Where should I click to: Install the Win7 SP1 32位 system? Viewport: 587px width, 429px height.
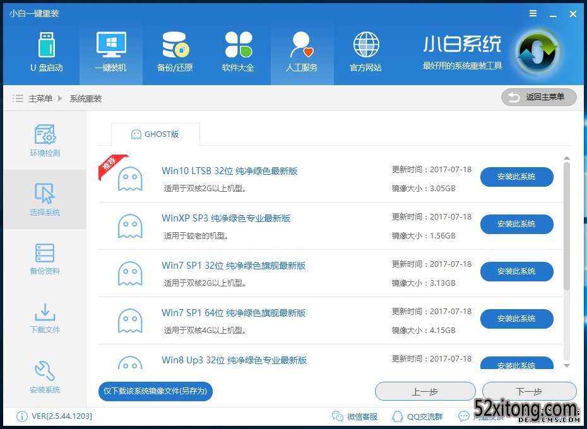[x=516, y=271]
